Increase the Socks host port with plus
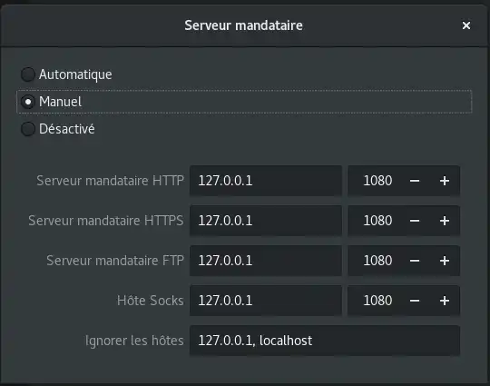490x386 pixels. point(445,301)
